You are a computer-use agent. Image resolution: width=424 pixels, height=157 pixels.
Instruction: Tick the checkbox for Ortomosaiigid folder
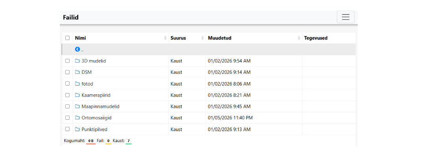pos(68,118)
